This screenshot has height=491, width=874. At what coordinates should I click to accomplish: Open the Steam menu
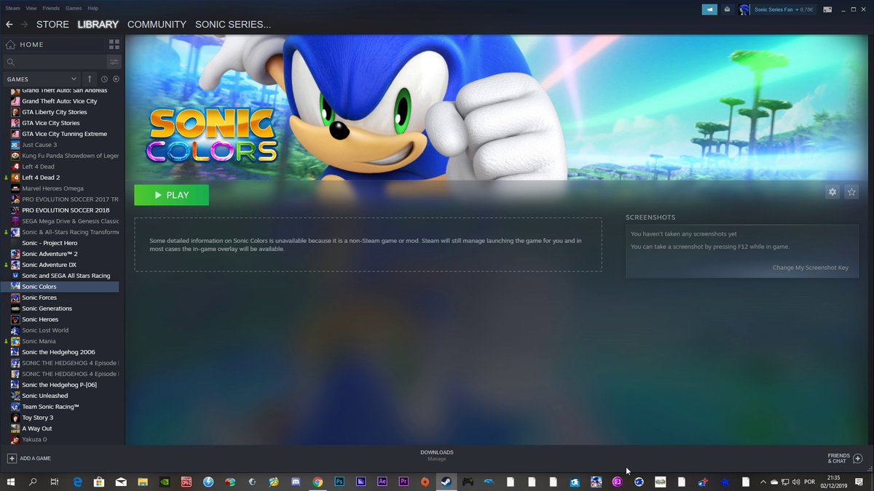click(x=12, y=8)
